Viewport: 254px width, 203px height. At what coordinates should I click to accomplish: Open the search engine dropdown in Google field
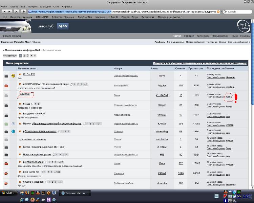click(225, 12)
